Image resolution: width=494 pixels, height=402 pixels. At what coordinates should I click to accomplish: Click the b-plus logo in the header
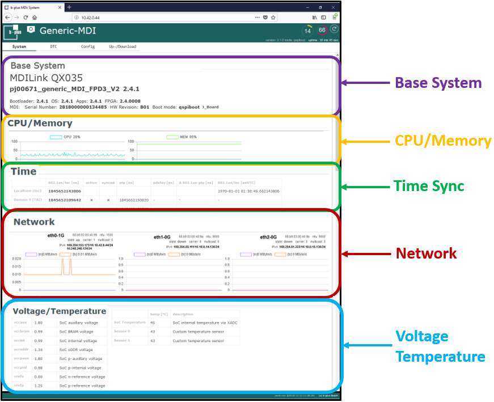[12, 32]
